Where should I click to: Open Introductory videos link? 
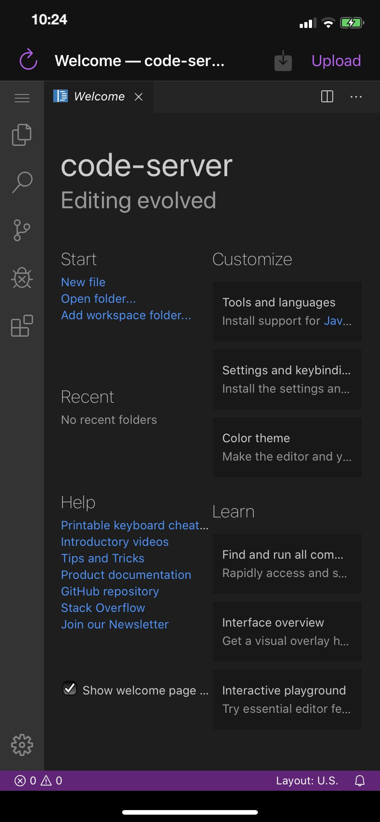point(115,542)
